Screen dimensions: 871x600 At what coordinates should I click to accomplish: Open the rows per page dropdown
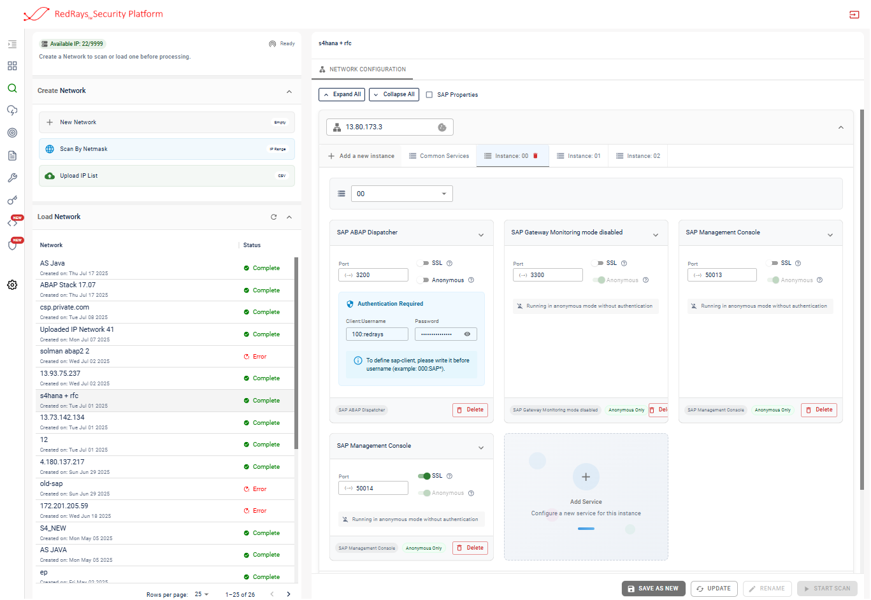202,594
